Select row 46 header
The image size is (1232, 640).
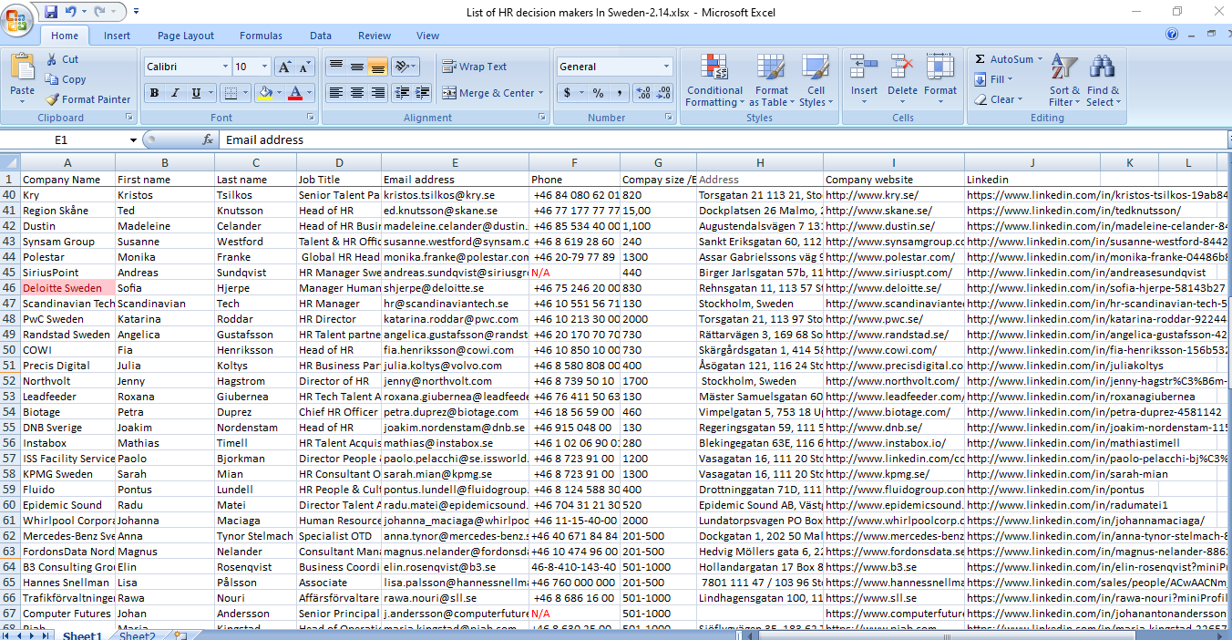(9, 288)
